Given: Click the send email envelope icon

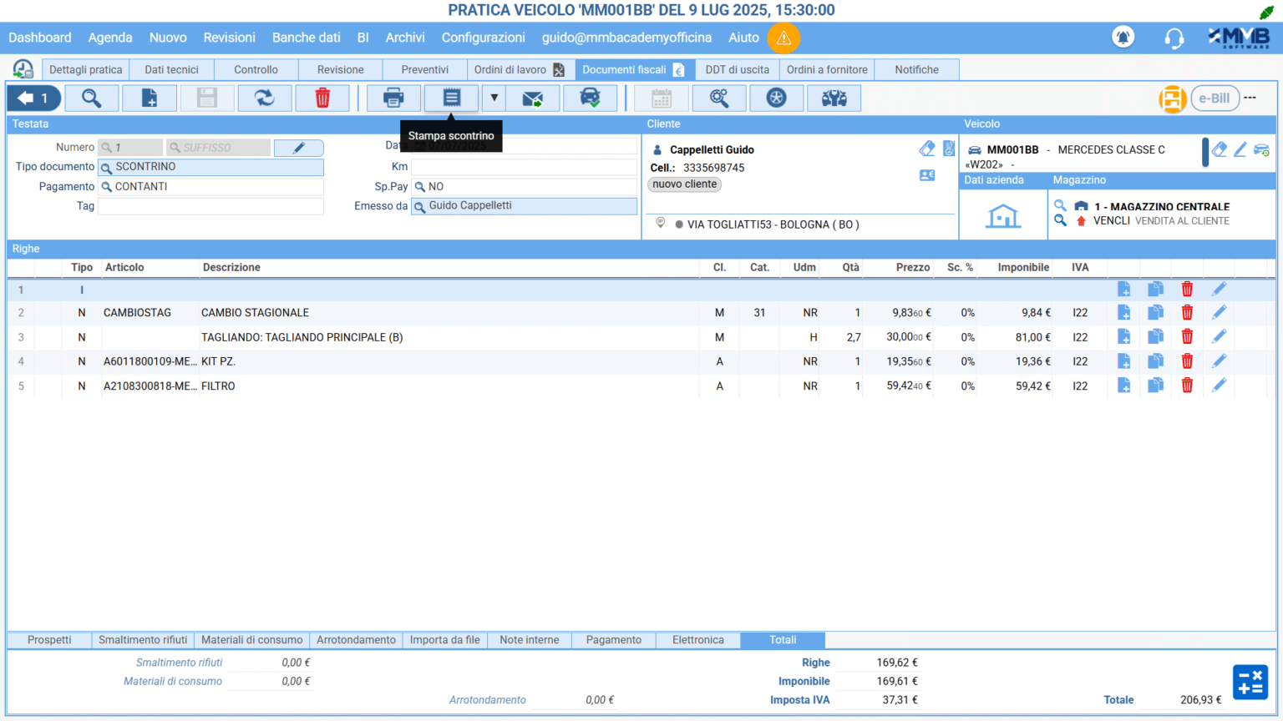Looking at the screenshot, I should point(532,98).
